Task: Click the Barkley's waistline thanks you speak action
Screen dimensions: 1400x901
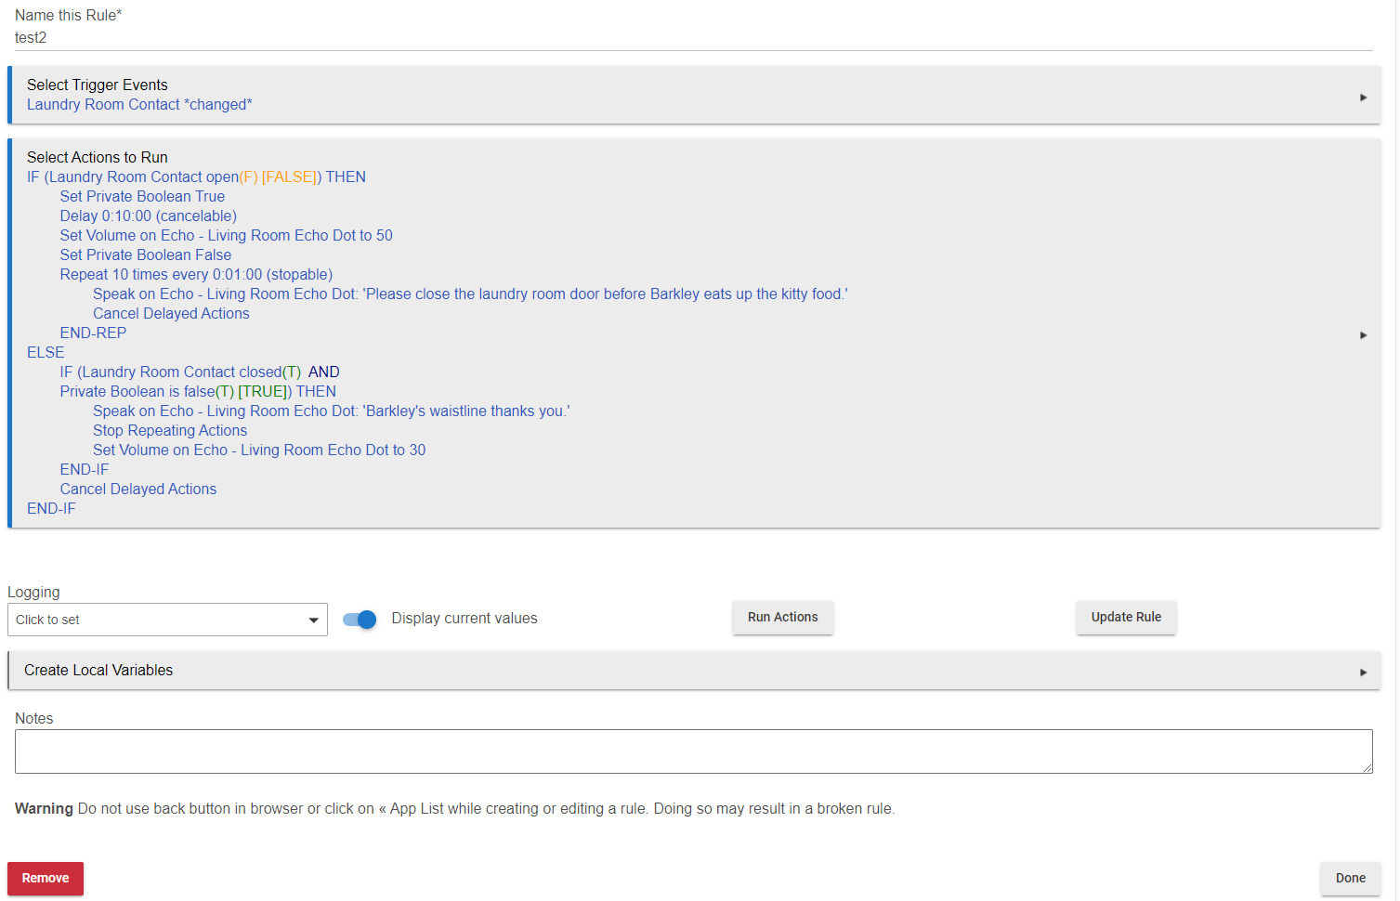Action: click(331, 411)
